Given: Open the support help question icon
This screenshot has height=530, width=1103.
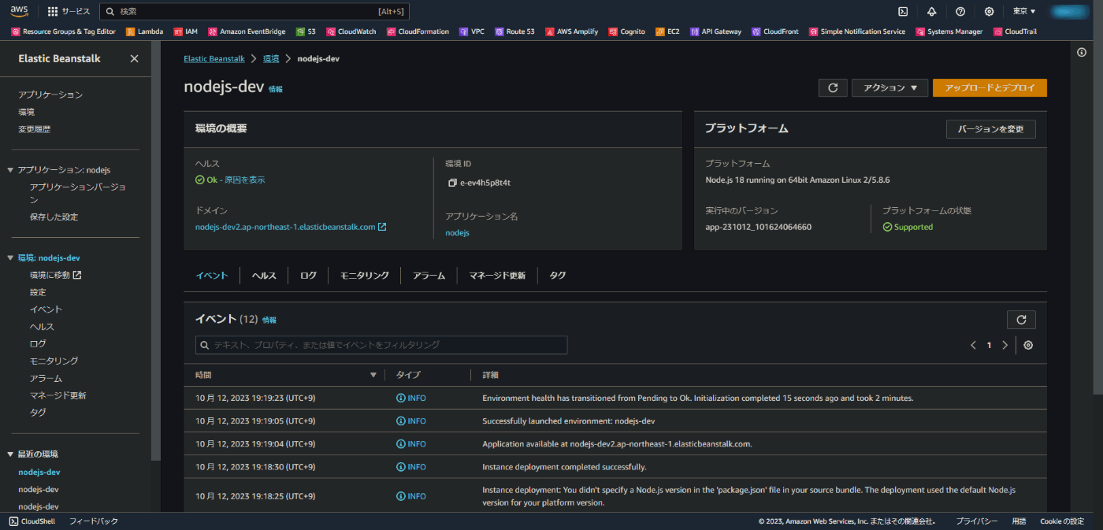Looking at the screenshot, I should click(960, 11).
